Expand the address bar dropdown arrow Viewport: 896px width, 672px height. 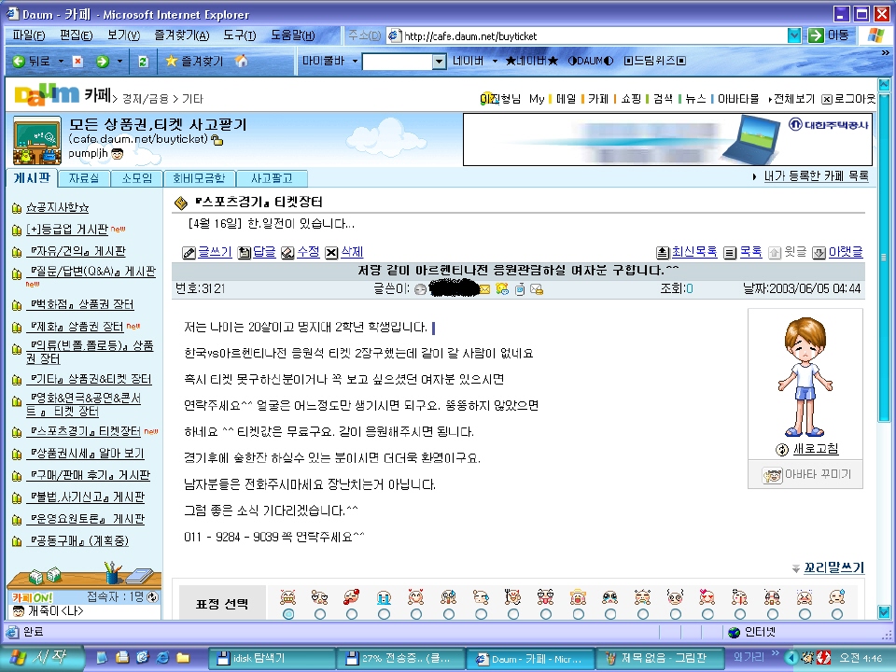[794, 35]
